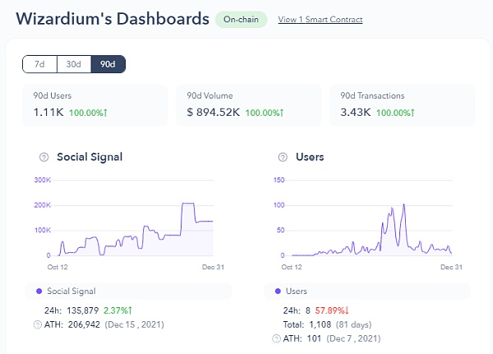Toggle the Users series legend label
493x354 pixels.
coord(296,291)
